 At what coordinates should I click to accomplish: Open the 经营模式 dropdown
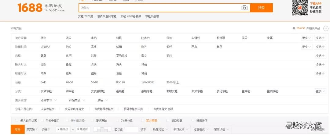coord(201,129)
